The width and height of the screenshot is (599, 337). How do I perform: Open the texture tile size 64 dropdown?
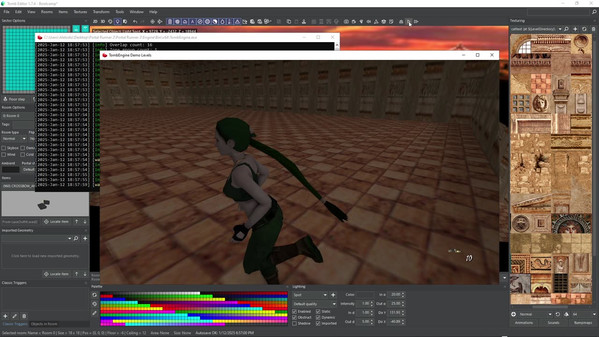[x=584, y=314]
